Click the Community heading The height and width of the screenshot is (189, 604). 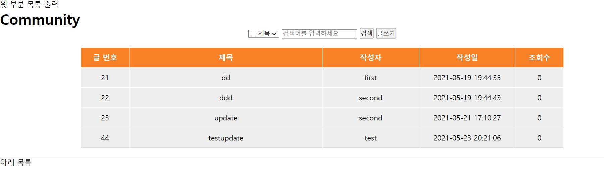click(x=40, y=20)
